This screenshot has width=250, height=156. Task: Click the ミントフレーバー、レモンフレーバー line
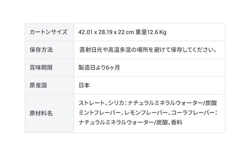pyautogui.click(x=148, y=113)
